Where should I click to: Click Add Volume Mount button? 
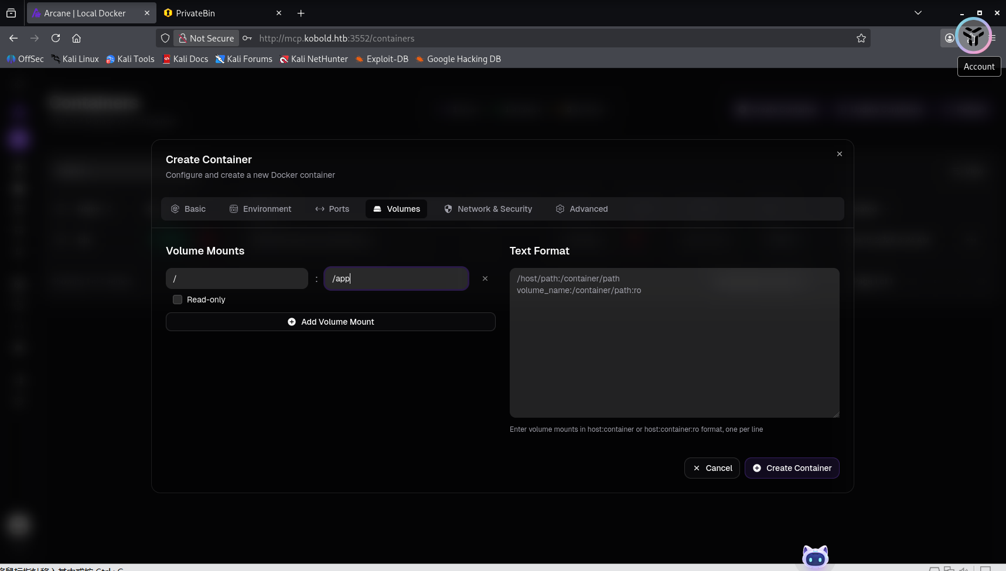[330, 322]
